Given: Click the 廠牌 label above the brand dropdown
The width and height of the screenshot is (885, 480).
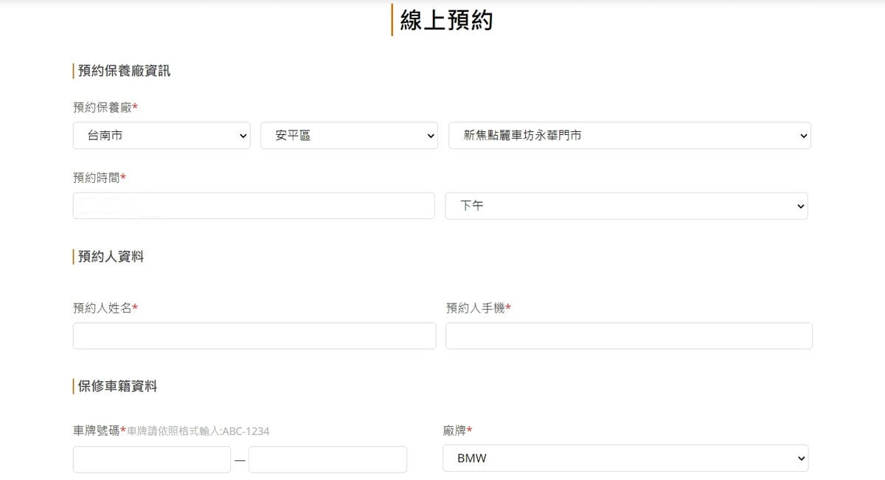Looking at the screenshot, I should pyautogui.click(x=454, y=431).
